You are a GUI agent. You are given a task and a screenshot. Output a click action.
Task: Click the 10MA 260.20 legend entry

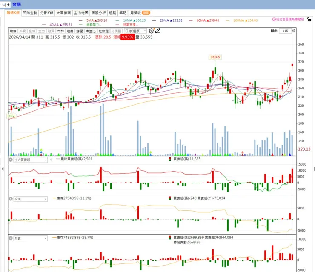131,20
